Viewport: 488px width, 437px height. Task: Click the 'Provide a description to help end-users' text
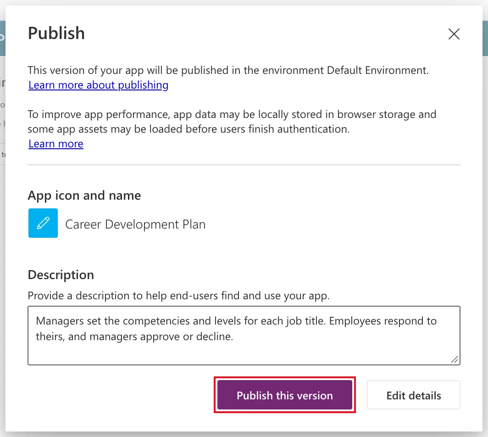[x=179, y=295]
